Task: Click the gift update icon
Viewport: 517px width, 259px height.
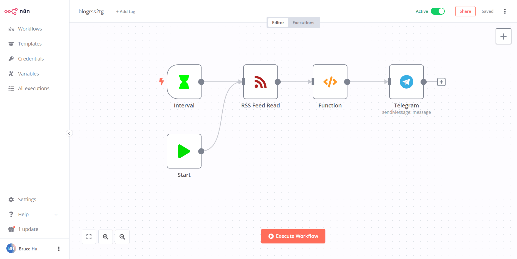Action: [x=11, y=229]
